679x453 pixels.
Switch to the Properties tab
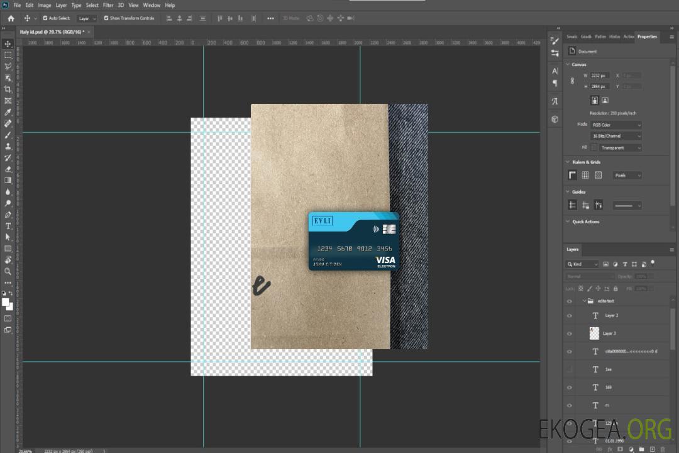[647, 37]
